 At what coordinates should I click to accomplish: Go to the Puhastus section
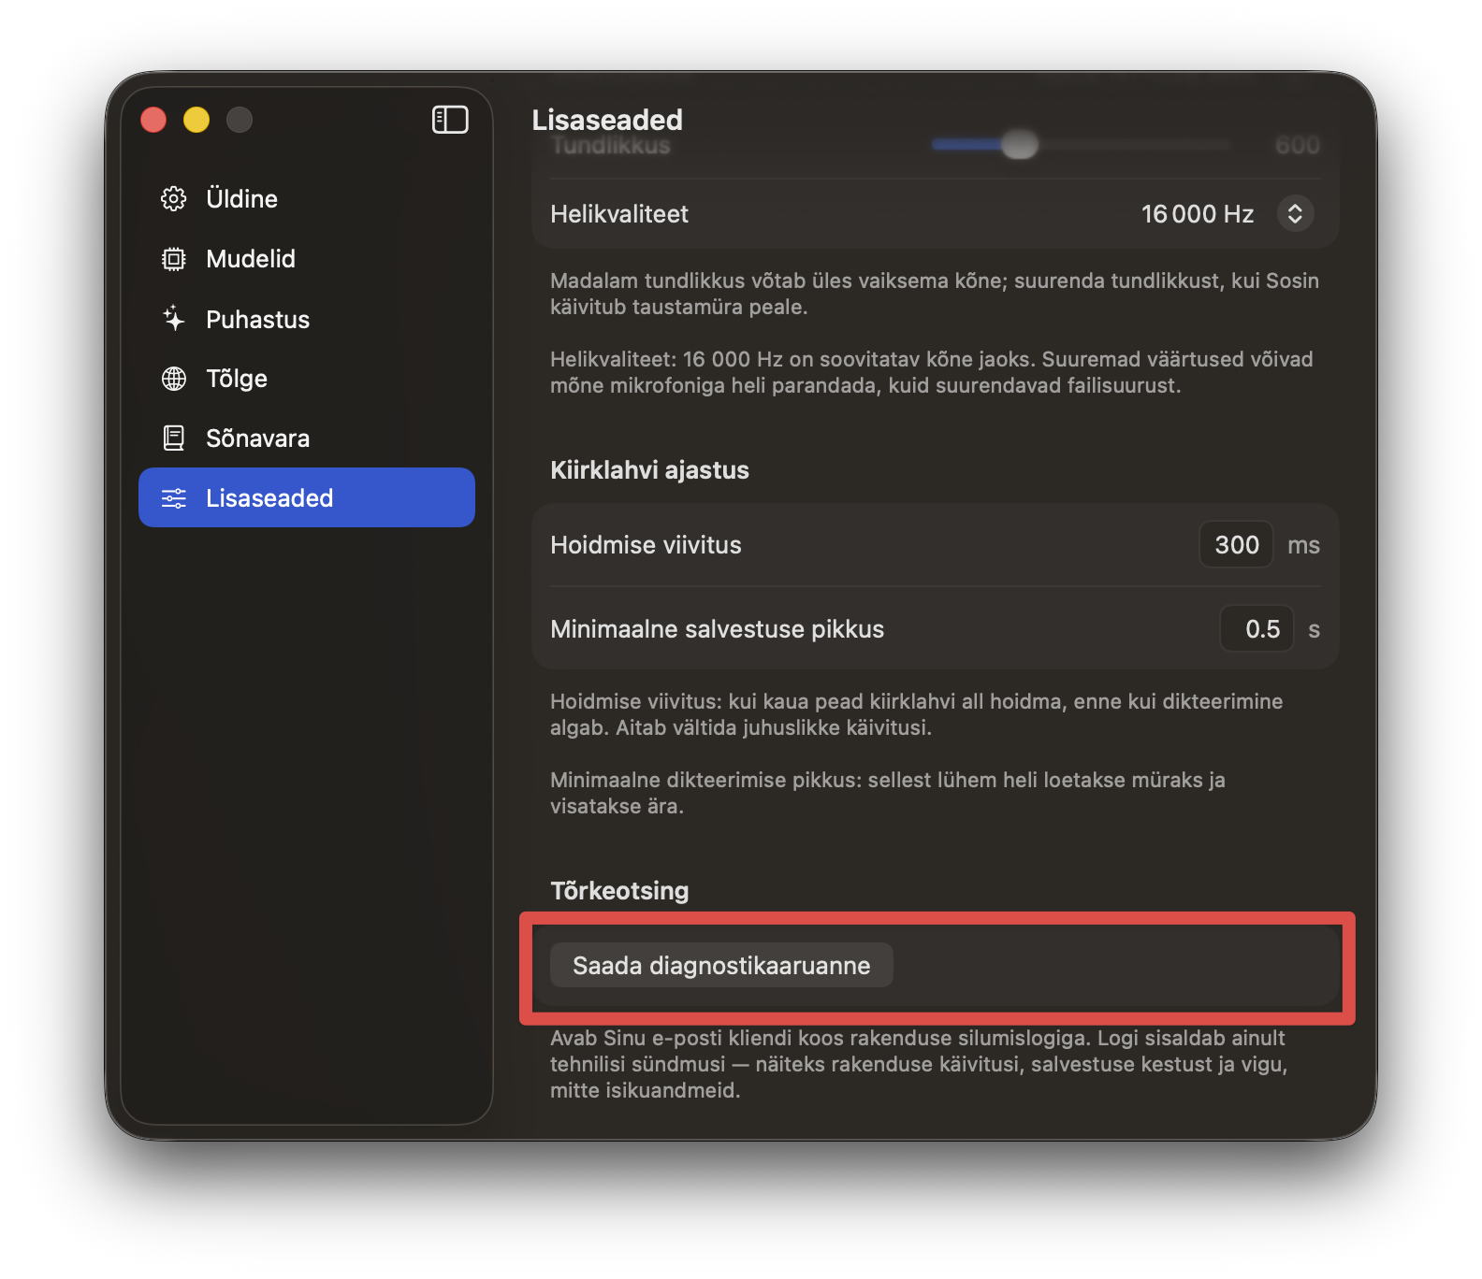(x=257, y=320)
